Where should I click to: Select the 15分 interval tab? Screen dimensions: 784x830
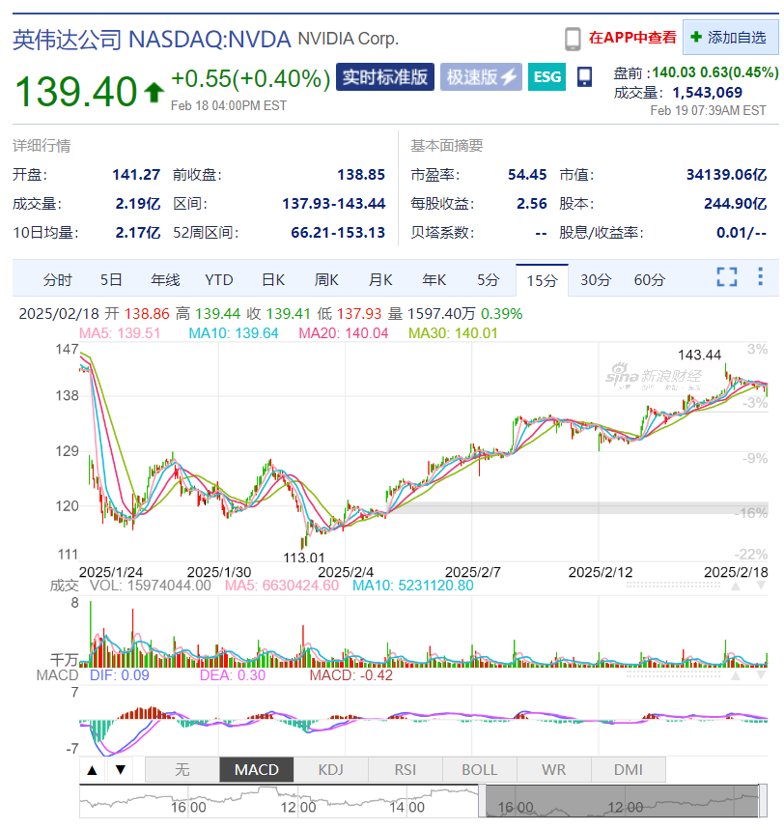pos(542,280)
